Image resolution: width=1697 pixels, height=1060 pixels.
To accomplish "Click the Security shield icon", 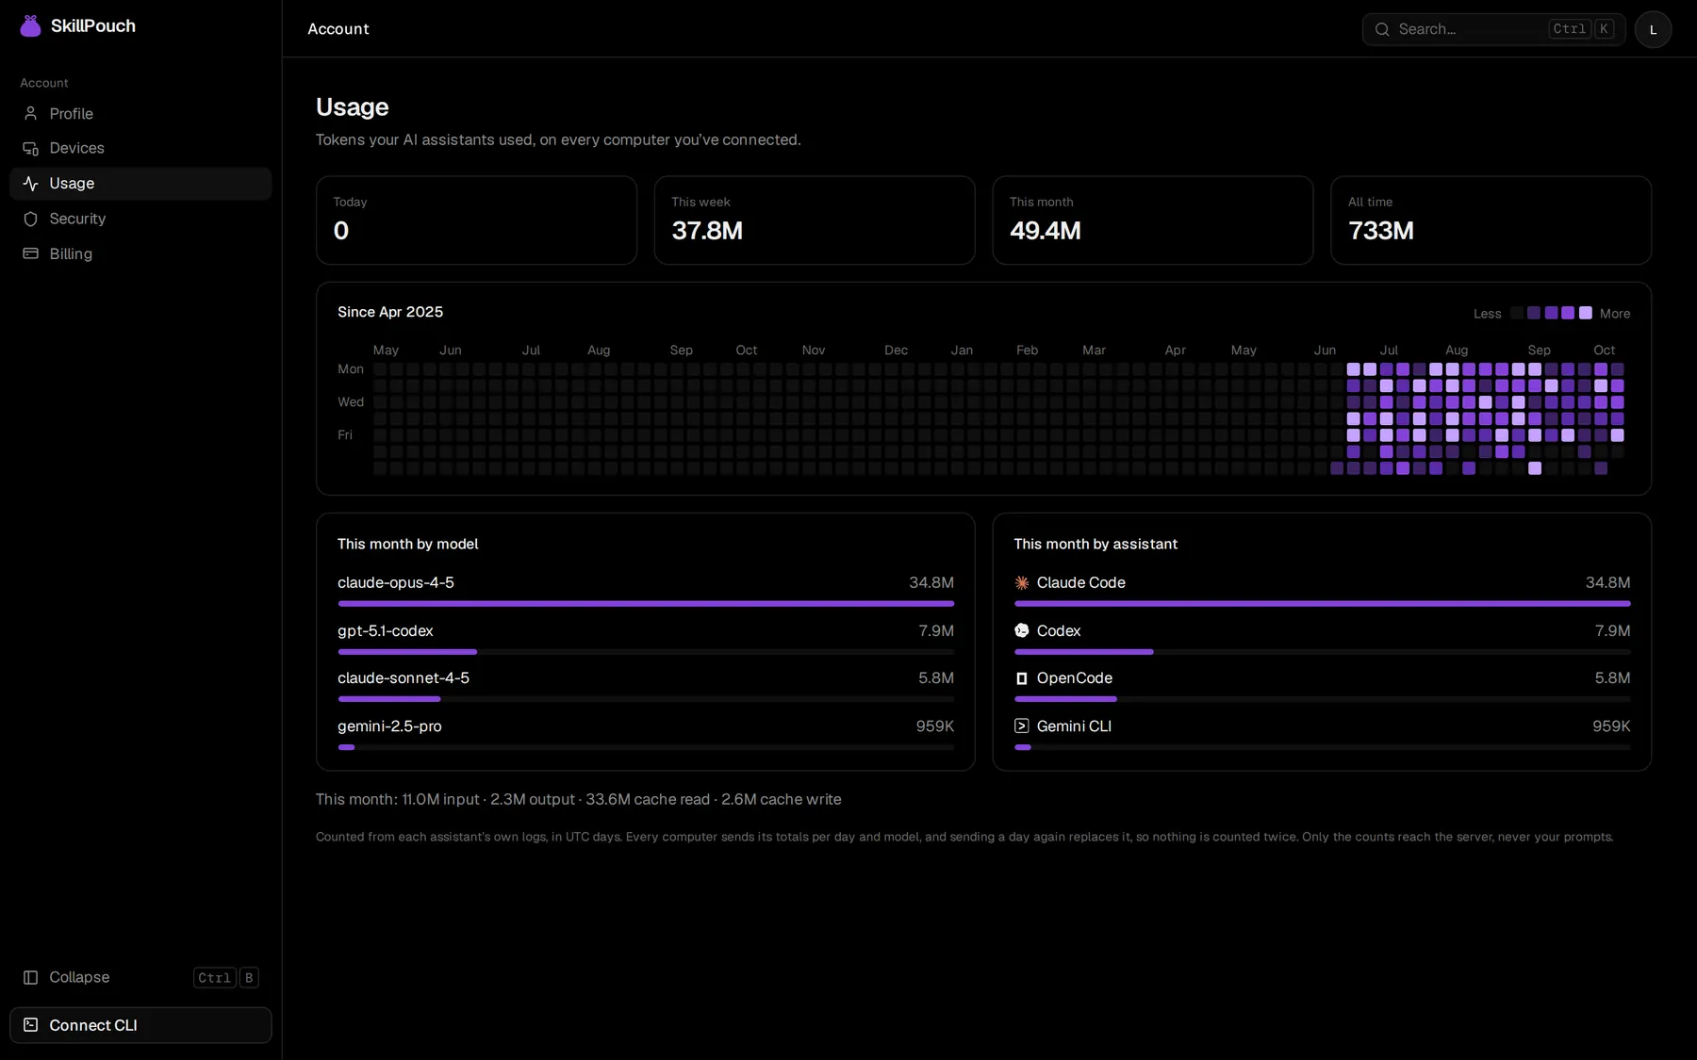I will 31,219.
